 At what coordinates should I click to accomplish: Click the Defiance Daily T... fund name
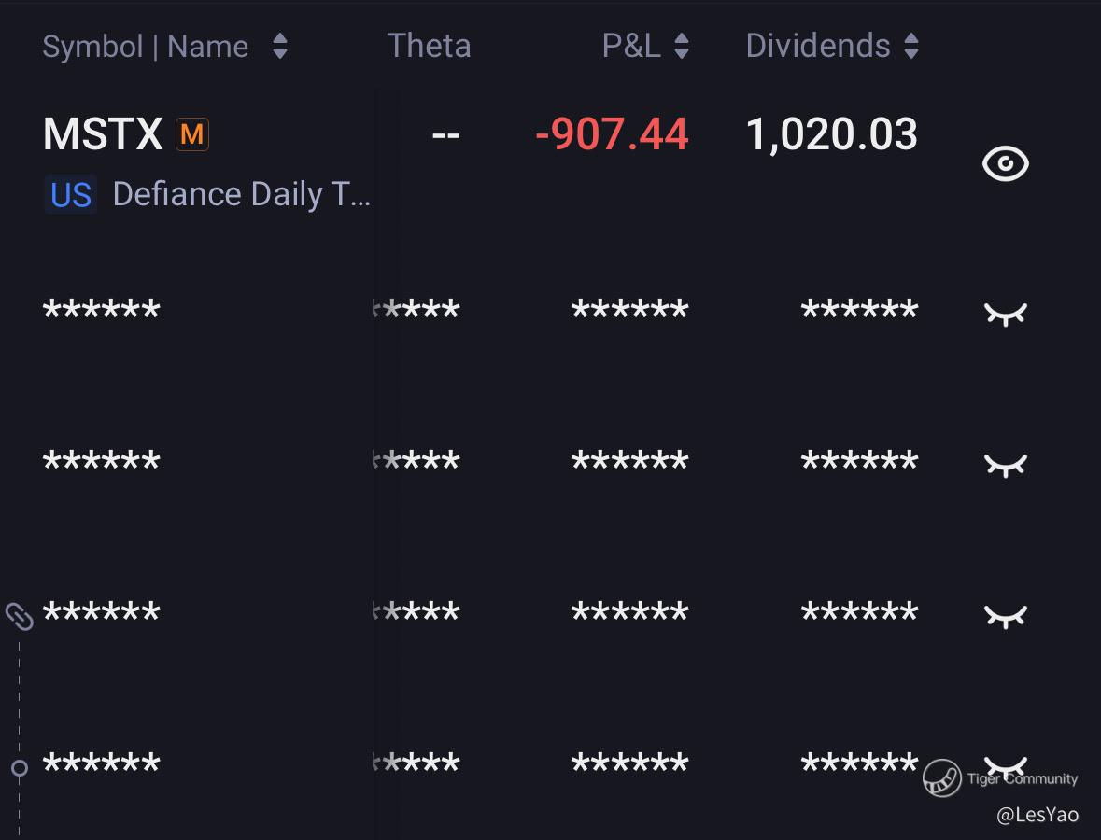coord(242,194)
